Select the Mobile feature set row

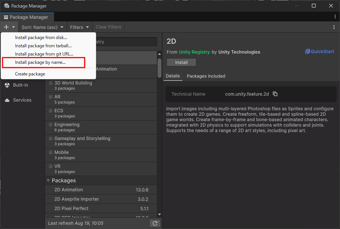tap(101, 155)
